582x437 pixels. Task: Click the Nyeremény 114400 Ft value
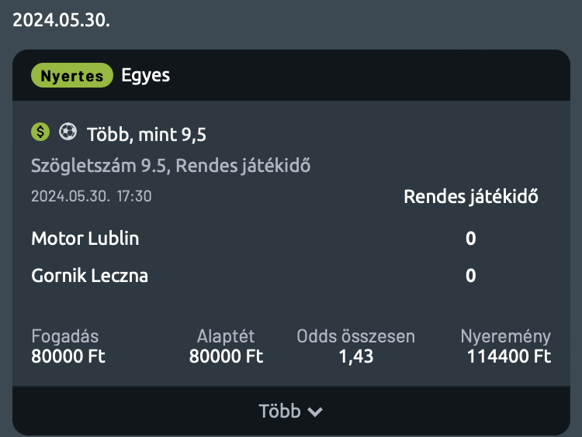click(508, 356)
